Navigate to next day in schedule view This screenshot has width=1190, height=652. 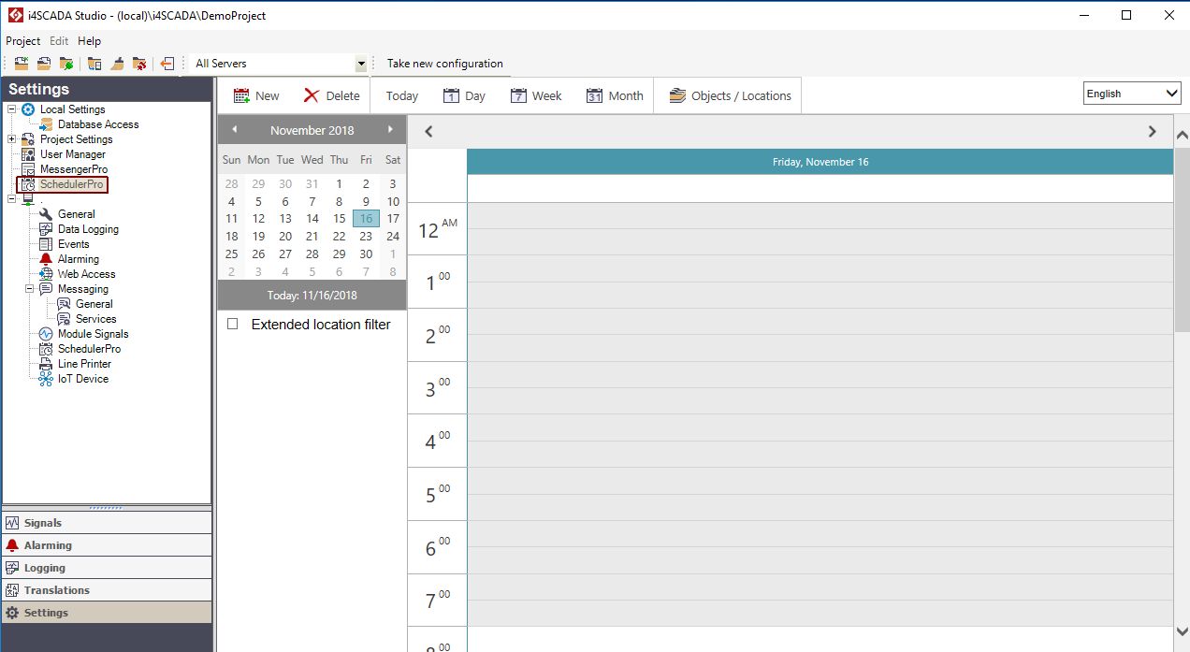(1153, 132)
